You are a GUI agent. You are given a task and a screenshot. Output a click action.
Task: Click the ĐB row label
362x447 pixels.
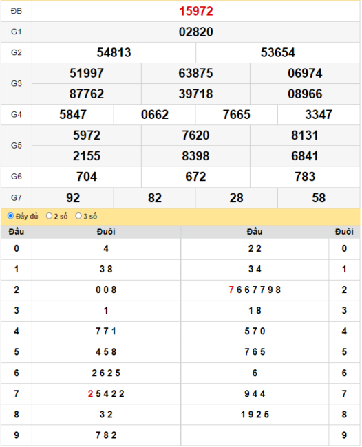click(x=17, y=12)
